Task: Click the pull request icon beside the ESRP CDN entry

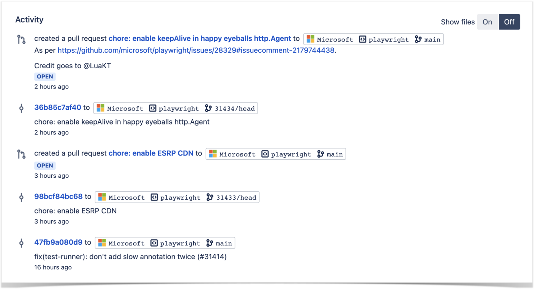Action: pyautogui.click(x=21, y=154)
